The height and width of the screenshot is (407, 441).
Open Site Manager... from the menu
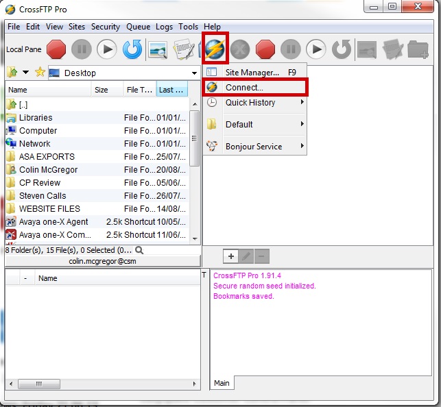point(252,72)
